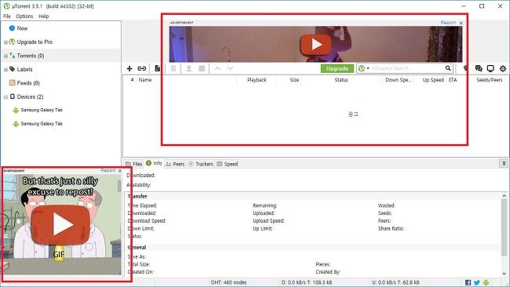Screen dimensions: 510x287
Task: Open Preferences gear icon
Action: 503,68
